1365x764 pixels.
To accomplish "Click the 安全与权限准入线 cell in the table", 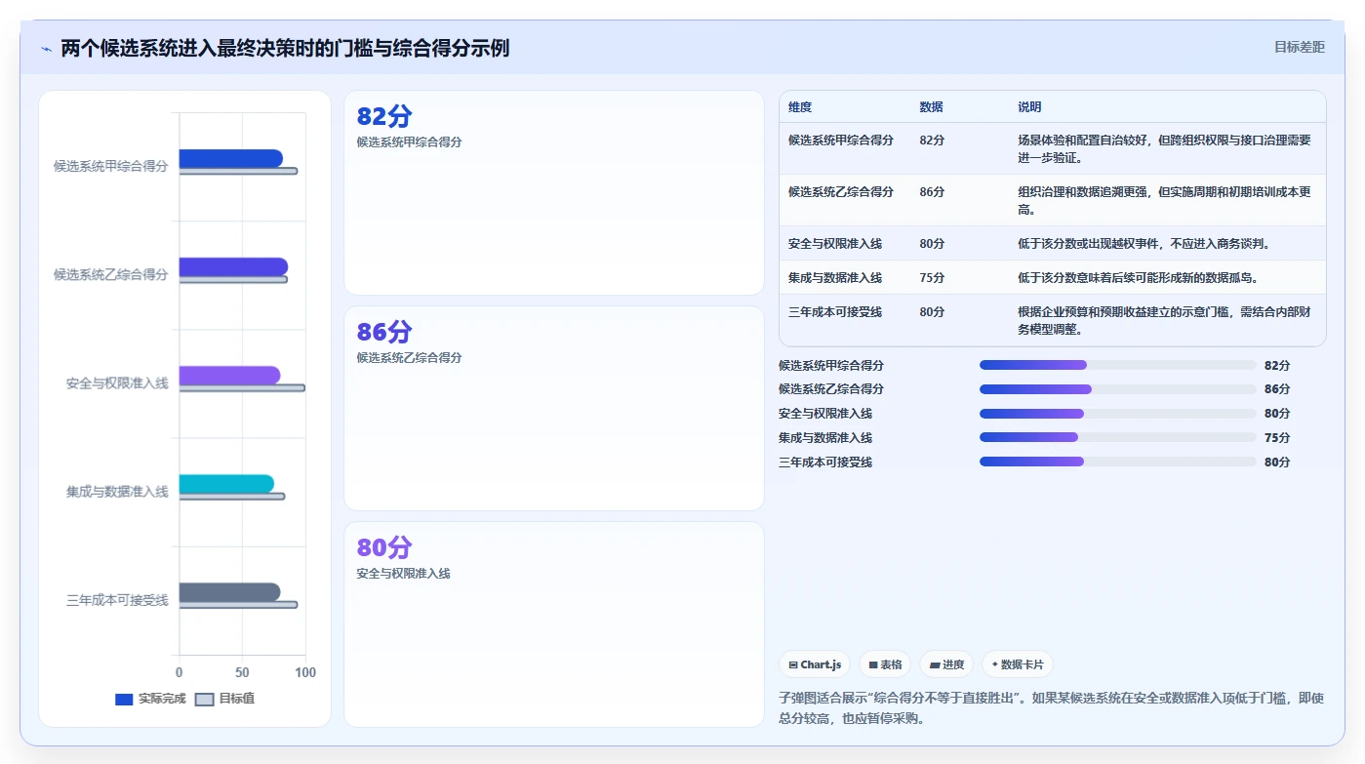I will point(835,244).
